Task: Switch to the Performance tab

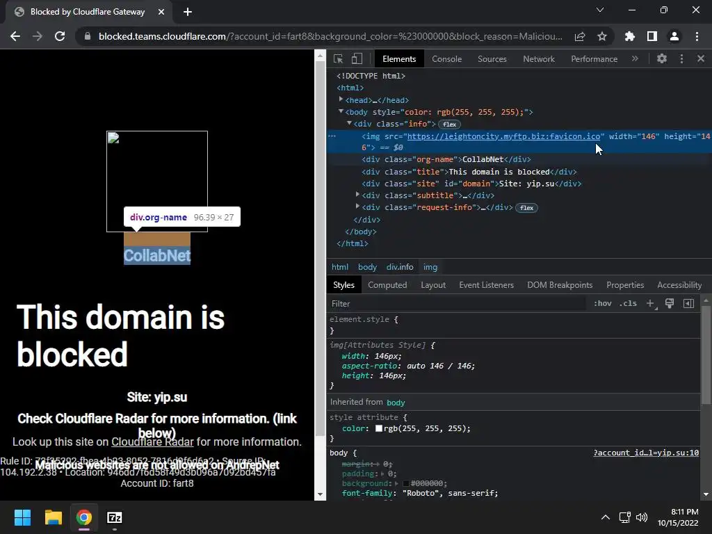Action: (594, 59)
